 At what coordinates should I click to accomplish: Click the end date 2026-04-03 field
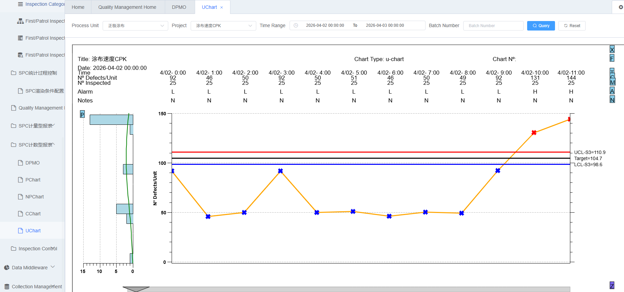385,25
